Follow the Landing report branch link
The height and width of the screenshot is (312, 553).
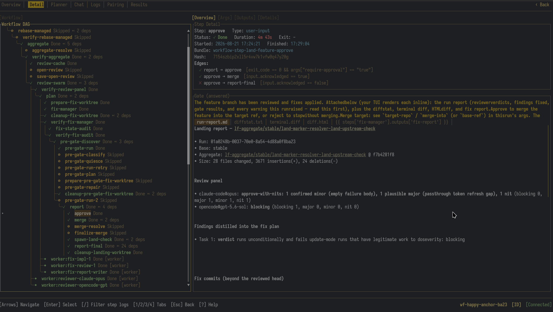[x=305, y=129]
